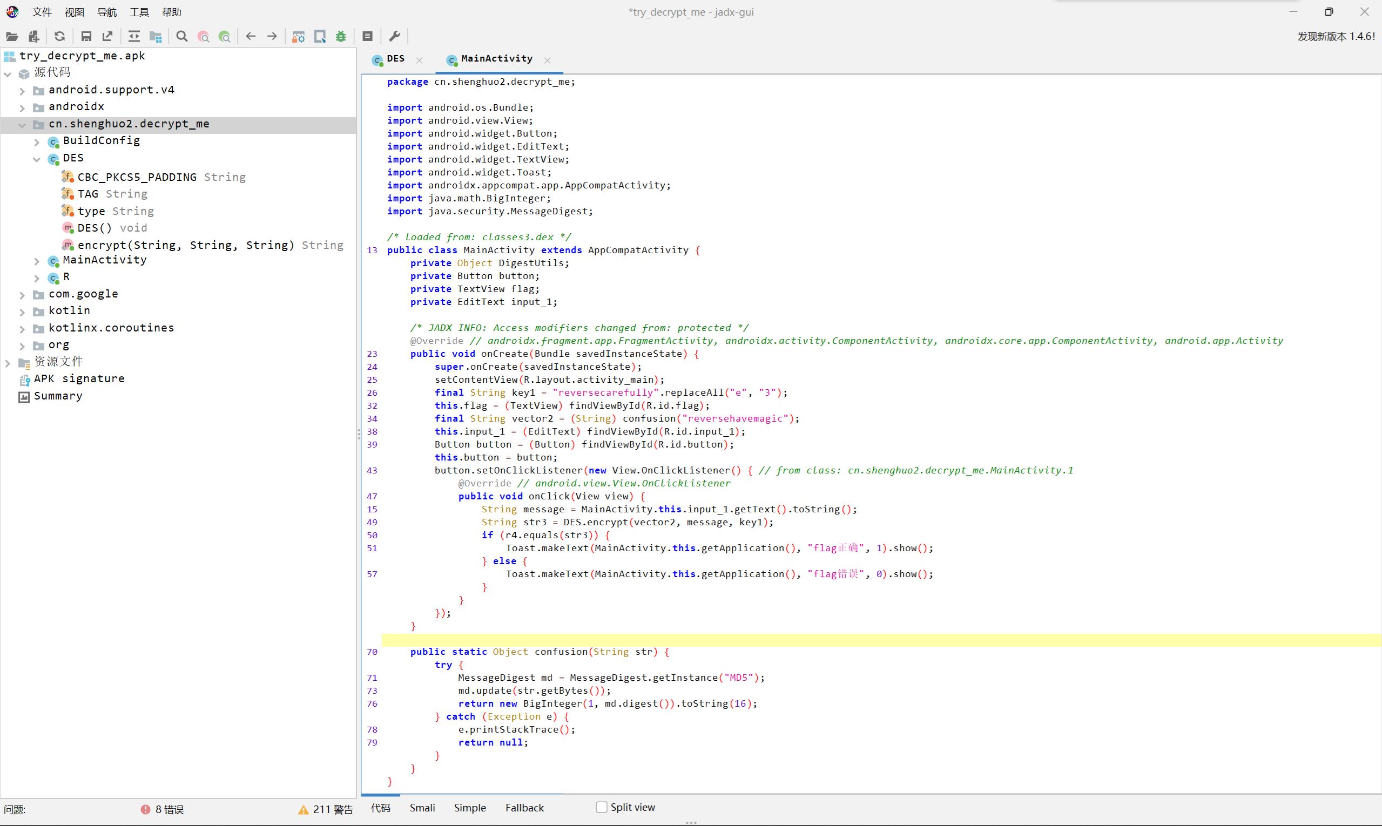Click the 发现新版本 1.4.6 update notice

[1336, 36]
